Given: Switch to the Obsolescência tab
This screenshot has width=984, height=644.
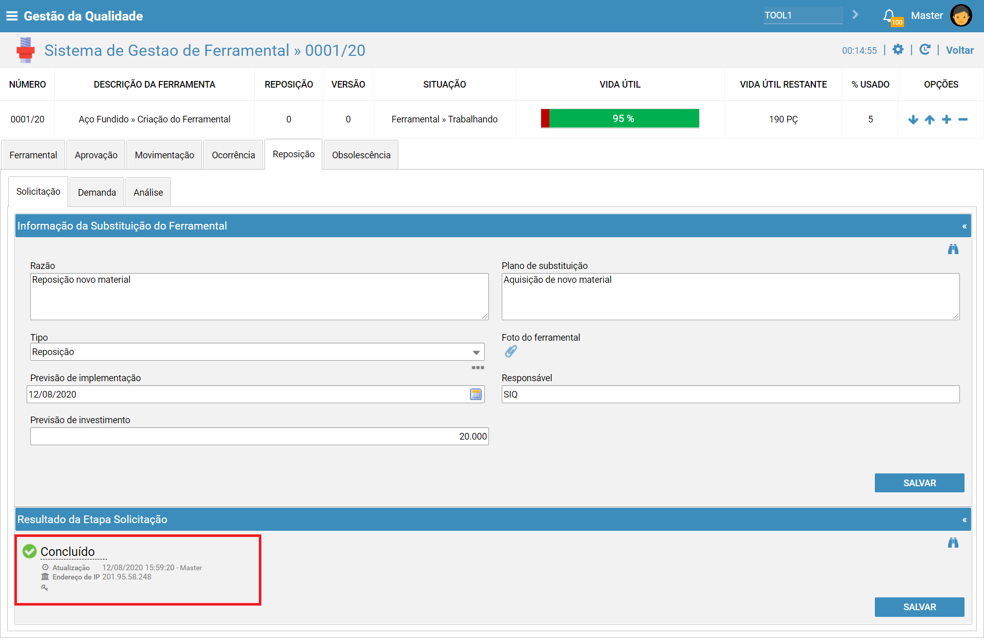Looking at the screenshot, I should pos(361,155).
